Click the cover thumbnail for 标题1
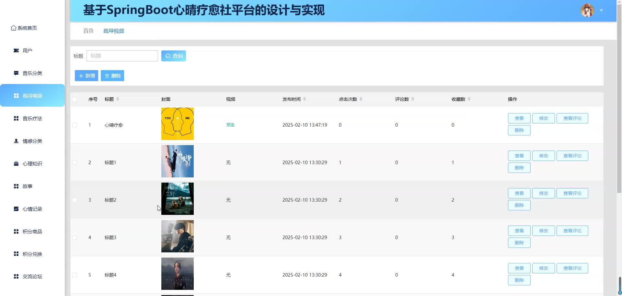This screenshot has height=296, width=622. (178, 161)
